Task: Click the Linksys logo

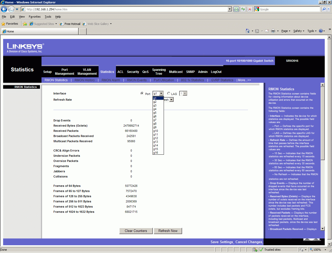Action: (25, 48)
